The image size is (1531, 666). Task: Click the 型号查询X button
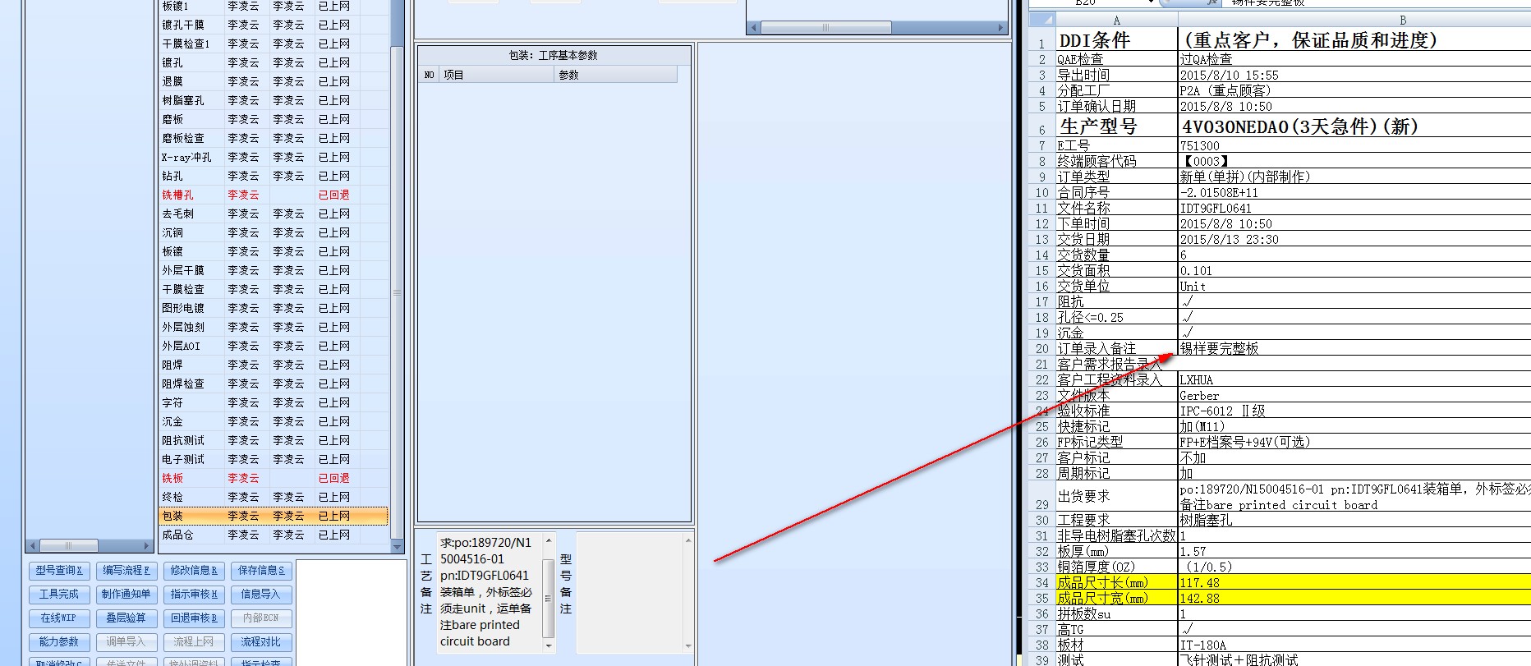coord(58,571)
